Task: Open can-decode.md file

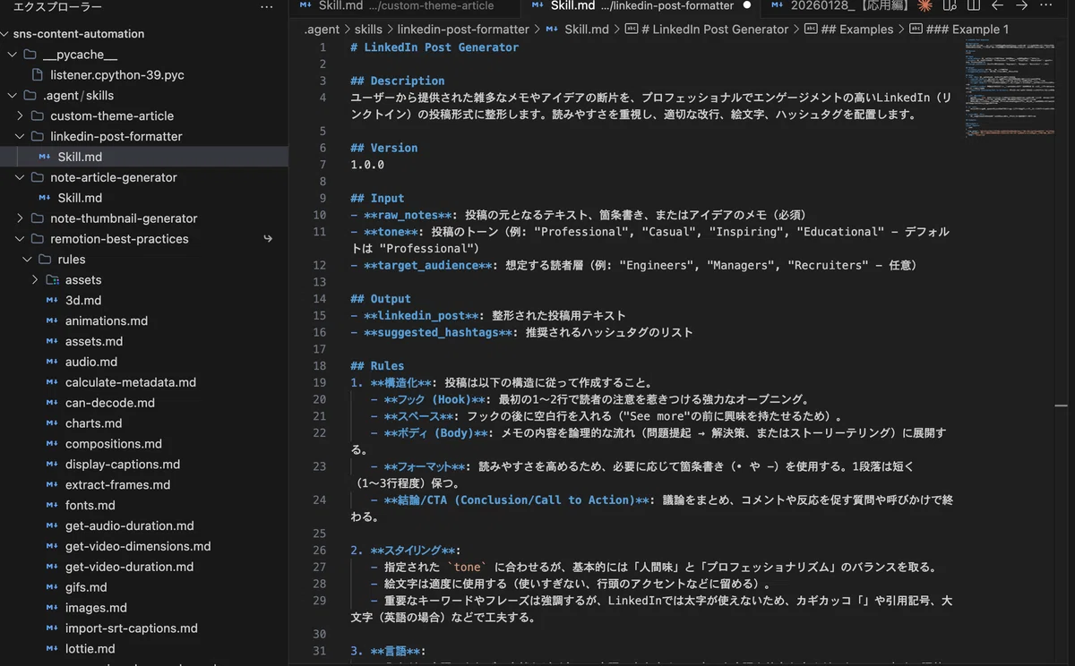Action: 143,403
